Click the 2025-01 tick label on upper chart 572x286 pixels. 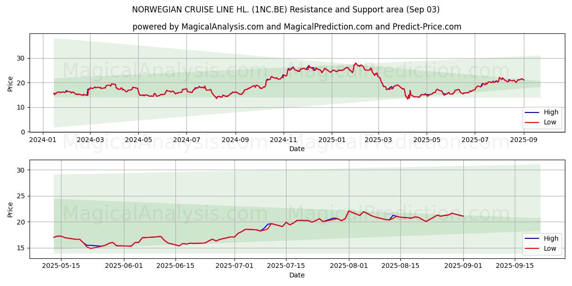(332, 140)
